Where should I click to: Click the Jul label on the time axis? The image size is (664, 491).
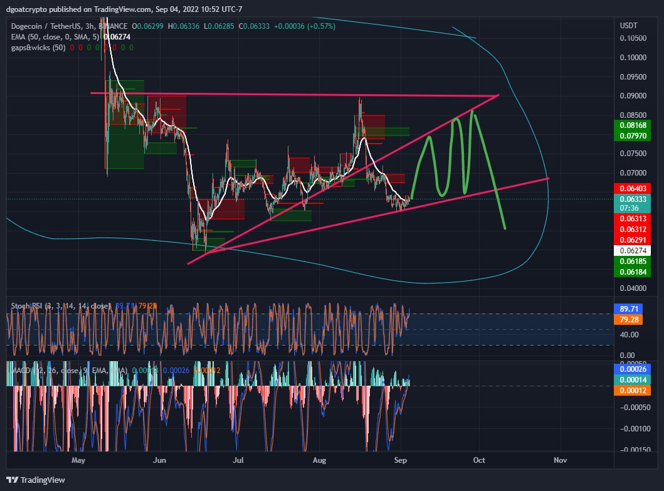coord(238,460)
